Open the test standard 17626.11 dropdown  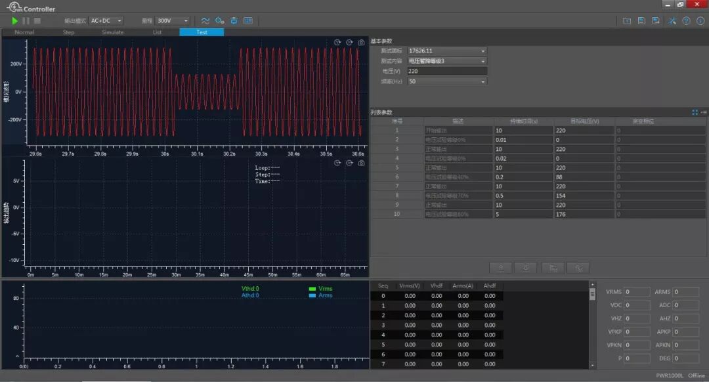447,51
